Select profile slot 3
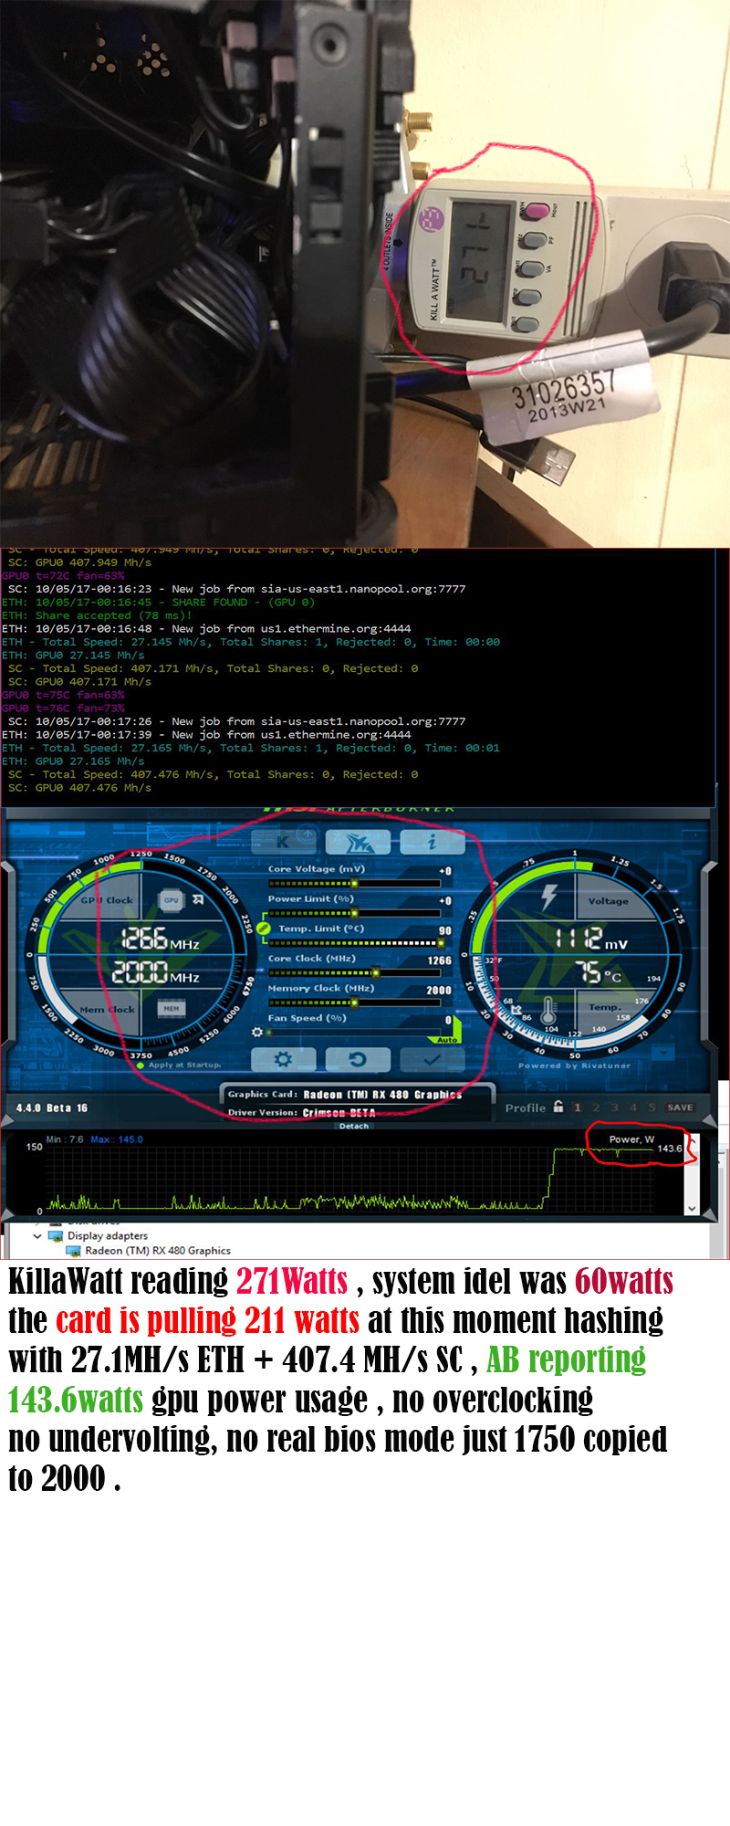This screenshot has height=1826, width=730. pyautogui.click(x=614, y=1107)
